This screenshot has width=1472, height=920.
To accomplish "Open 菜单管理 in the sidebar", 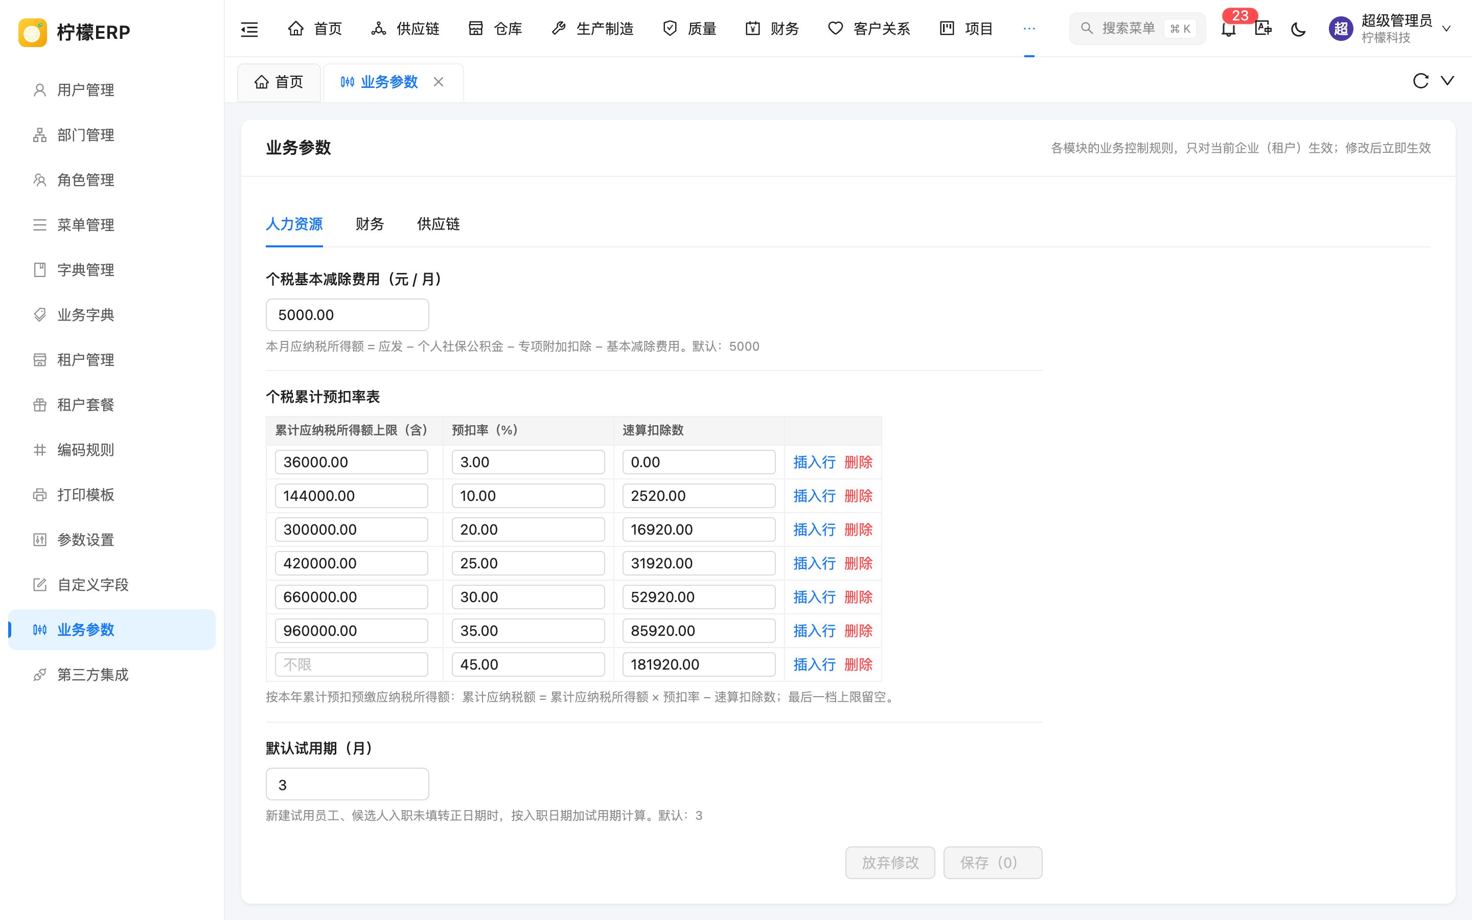I will pyautogui.click(x=112, y=225).
